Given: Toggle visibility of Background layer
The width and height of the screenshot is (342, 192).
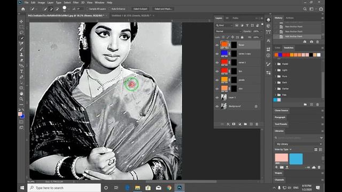Looking at the screenshot, I should pyautogui.click(x=217, y=106).
